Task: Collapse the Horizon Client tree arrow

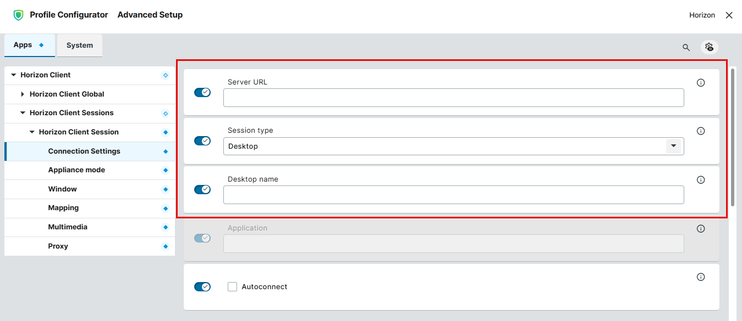Action: (x=13, y=75)
